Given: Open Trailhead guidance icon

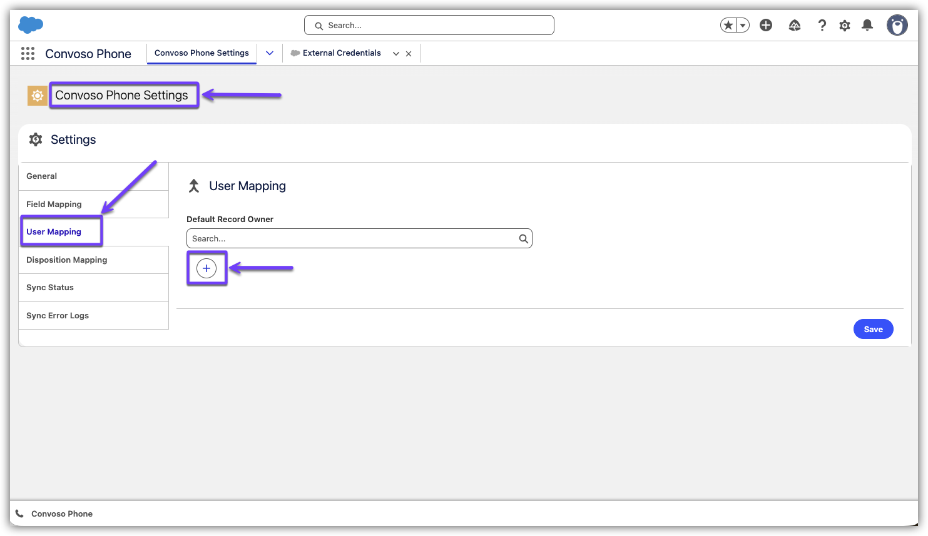Looking at the screenshot, I should (x=795, y=25).
